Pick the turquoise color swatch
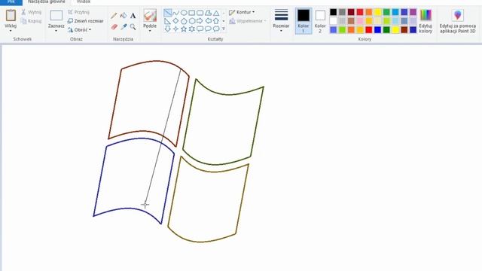This screenshot has height=271, width=482. click(x=395, y=12)
